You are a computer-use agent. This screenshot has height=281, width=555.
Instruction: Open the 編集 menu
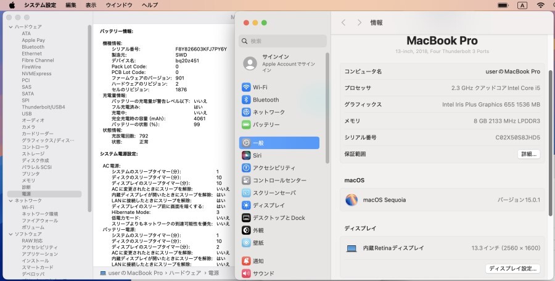[x=71, y=5]
